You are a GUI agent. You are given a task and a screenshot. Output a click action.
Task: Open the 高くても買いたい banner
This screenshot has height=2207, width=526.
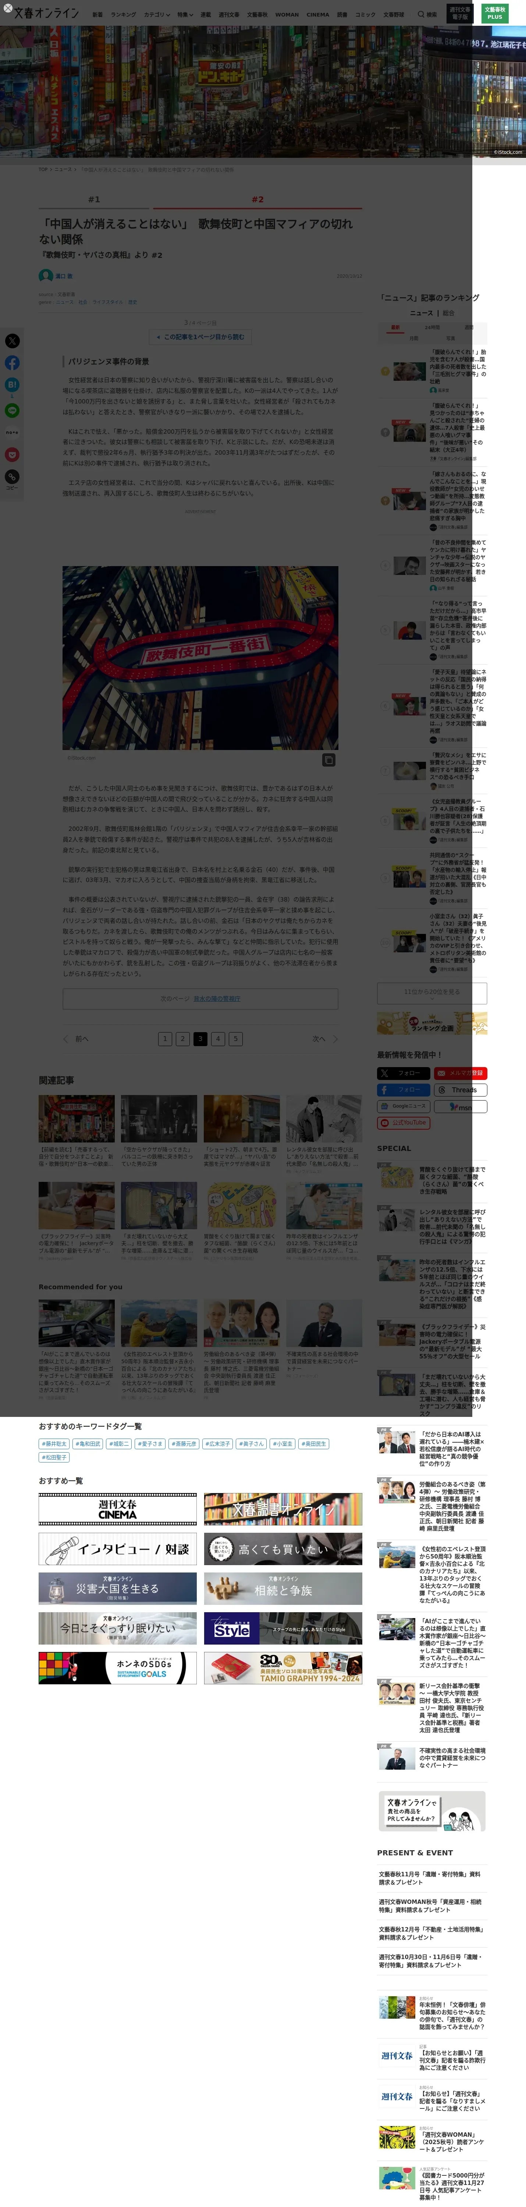(283, 1549)
